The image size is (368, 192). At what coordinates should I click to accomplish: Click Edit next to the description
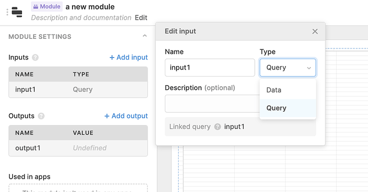tap(141, 18)
